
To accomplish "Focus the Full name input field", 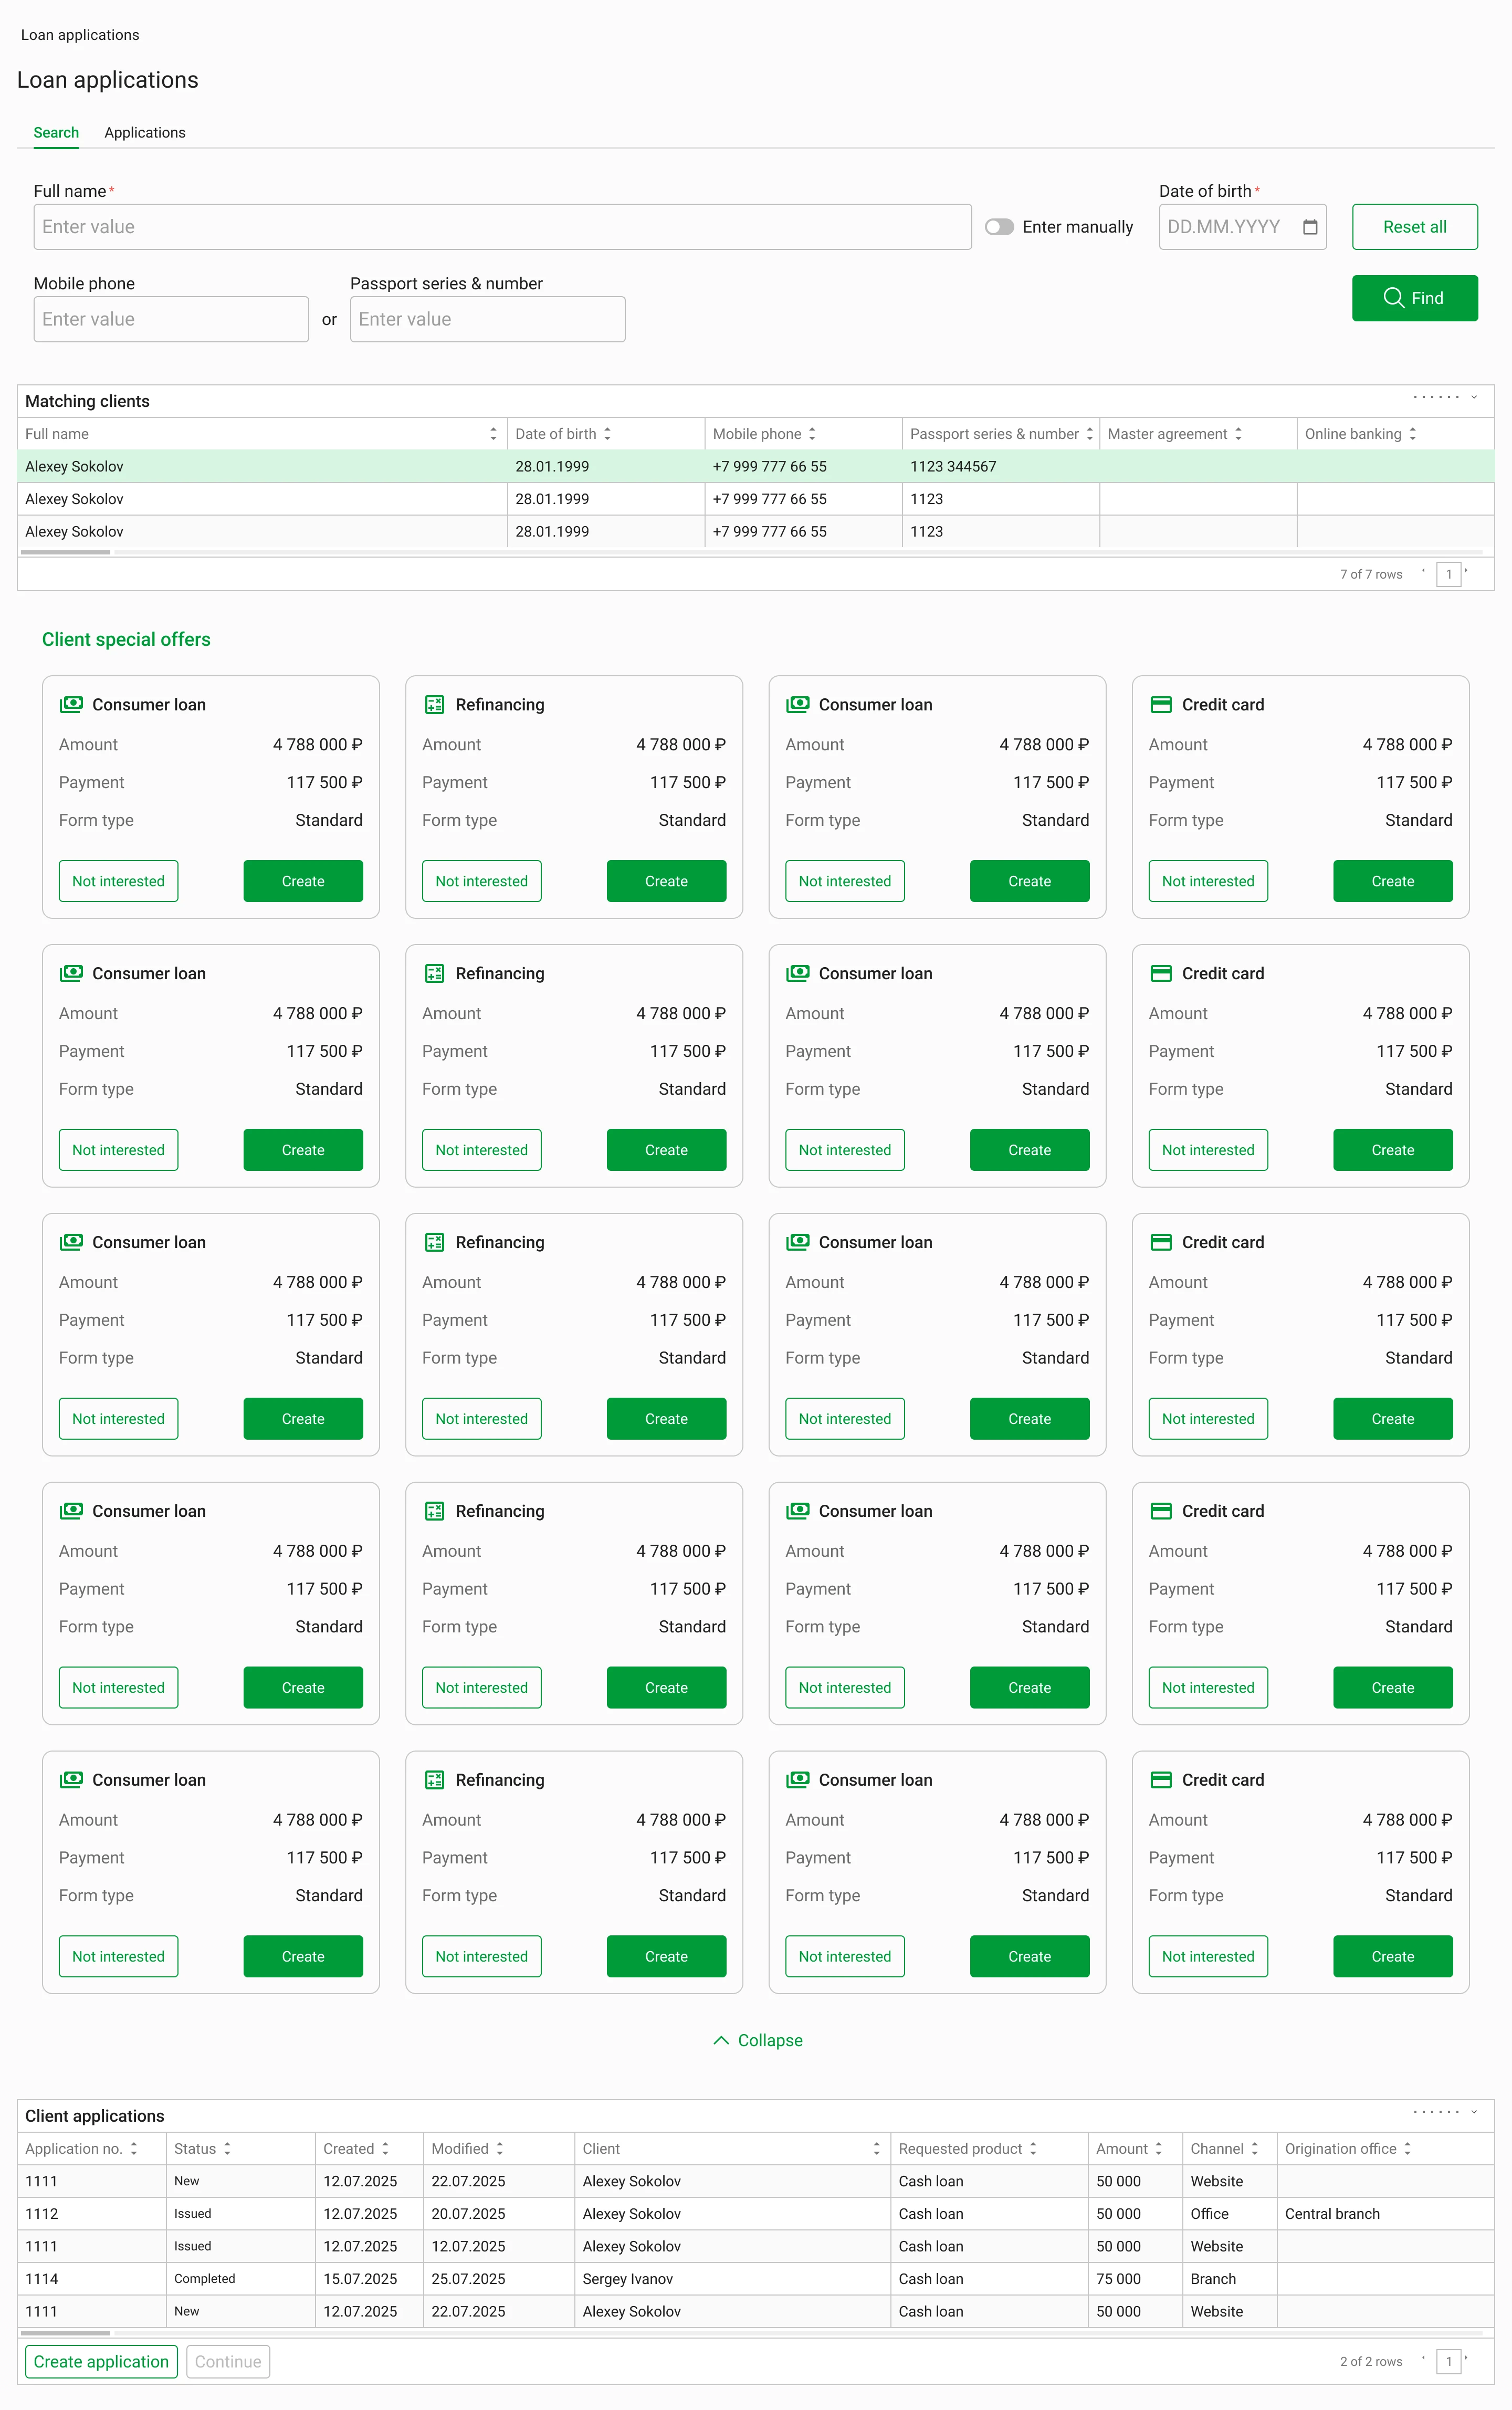I will tap(502, 227).
